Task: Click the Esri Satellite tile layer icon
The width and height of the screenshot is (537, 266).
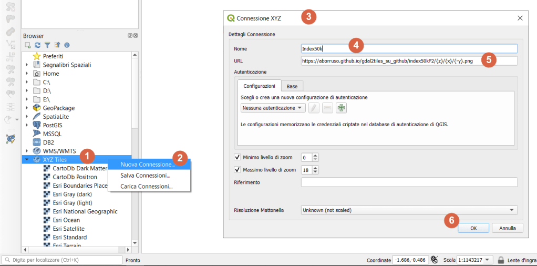Action: pyautogui.click(x=47, y=229)
